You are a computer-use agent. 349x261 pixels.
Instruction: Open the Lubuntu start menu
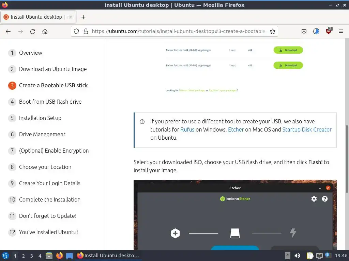point(5,256)
